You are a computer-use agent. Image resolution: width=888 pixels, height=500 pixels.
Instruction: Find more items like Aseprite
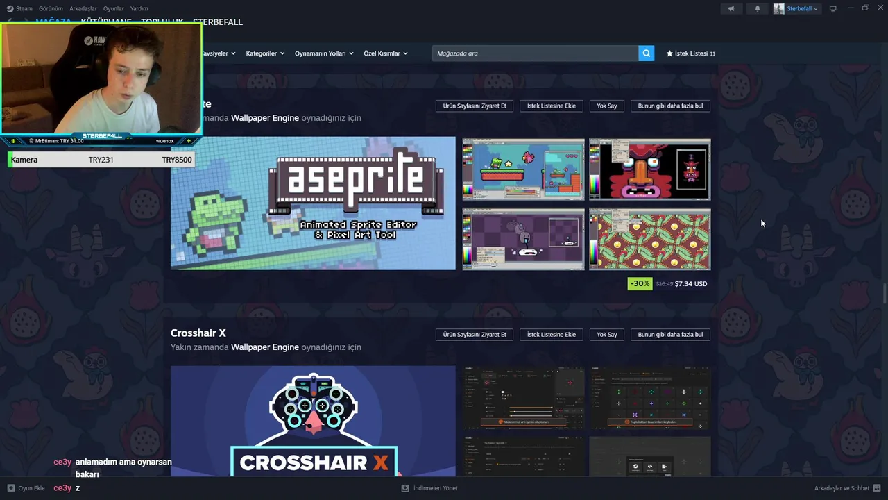tap(670, 106)
